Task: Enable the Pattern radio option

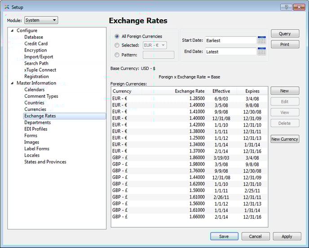Action: [117, 55]
